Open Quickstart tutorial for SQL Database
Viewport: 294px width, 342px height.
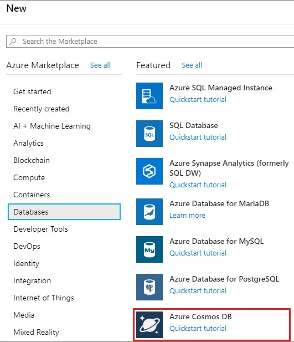(x=198, y=137)
